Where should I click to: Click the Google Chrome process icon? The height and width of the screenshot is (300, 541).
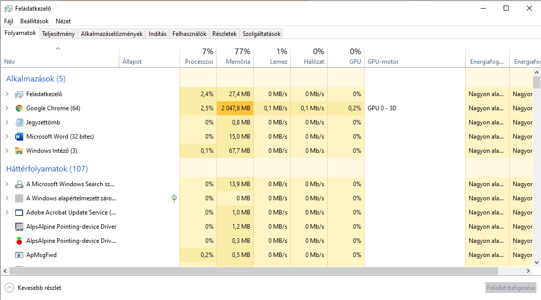tap(19, 108)
